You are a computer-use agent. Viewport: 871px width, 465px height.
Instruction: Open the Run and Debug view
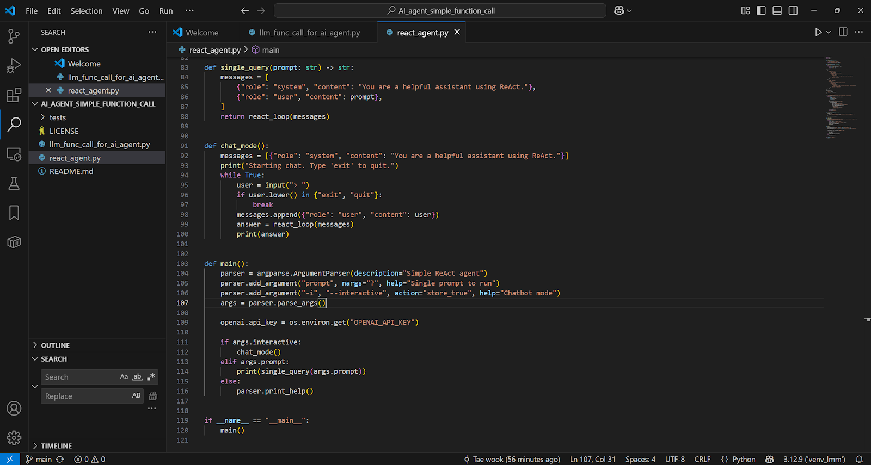coord(14,66)
